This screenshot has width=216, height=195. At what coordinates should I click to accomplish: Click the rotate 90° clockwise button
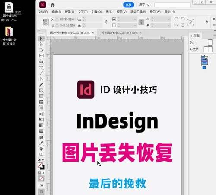tap(176, 19)
